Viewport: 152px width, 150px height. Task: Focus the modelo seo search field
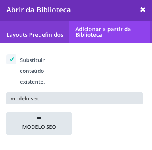(75, 98)
